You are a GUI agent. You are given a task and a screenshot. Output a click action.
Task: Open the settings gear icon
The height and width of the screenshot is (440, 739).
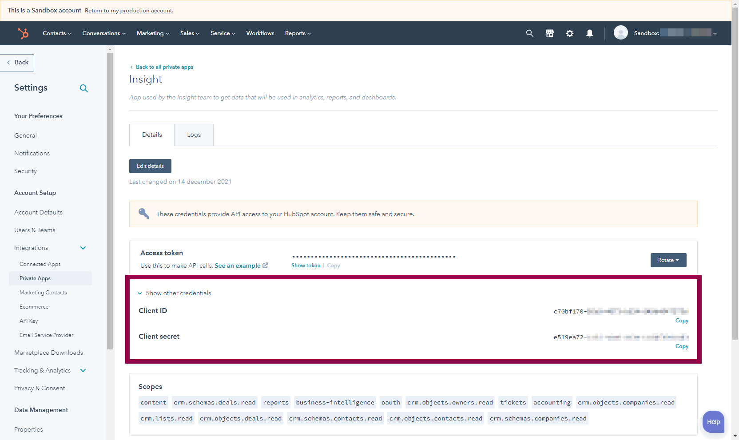point(570,33)
